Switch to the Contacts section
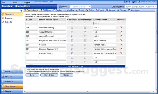This screenshot has height=94, width=158. click(x=12, y=81)
